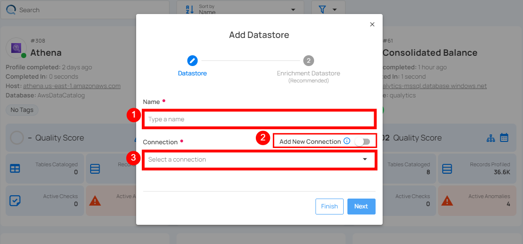Open the athena.us-east-1.amazonaws.com host link
Screen dimensions: 523x244
(72, 86)
